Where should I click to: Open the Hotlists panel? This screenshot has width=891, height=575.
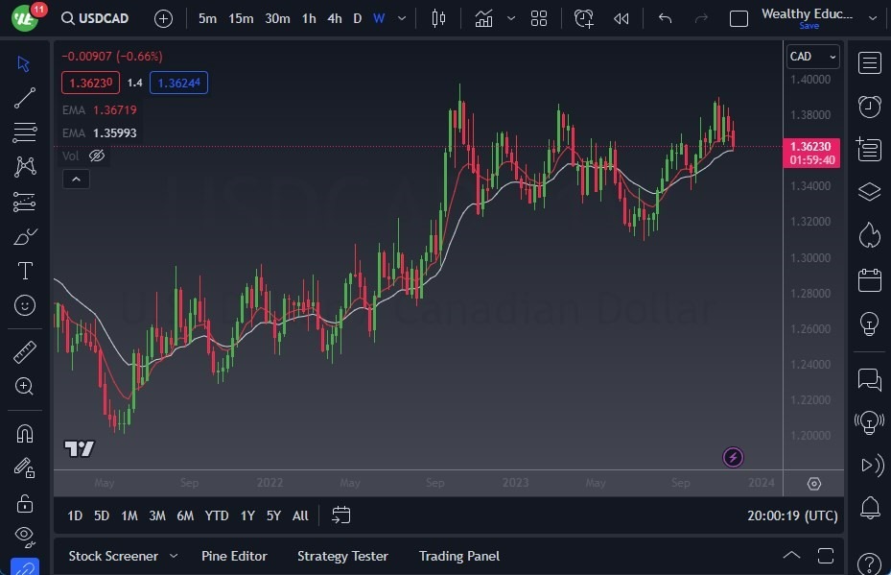click(x=869, y=235)
